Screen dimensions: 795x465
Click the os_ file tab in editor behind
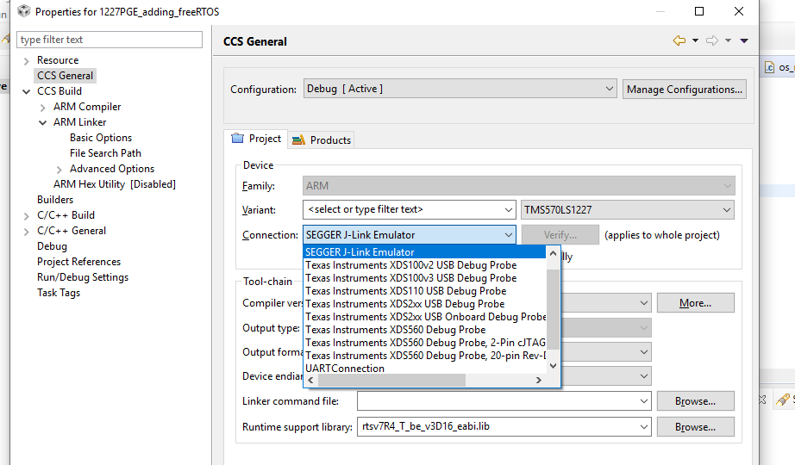(x=779, y=67)
